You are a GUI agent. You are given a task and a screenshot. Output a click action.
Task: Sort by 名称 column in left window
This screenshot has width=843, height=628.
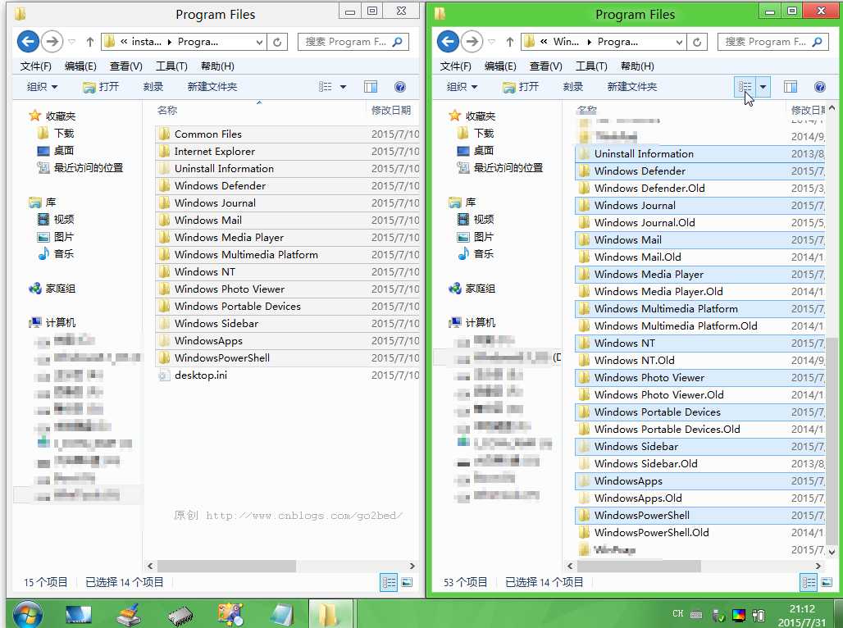pyautogui.click(x=167, y=110)
